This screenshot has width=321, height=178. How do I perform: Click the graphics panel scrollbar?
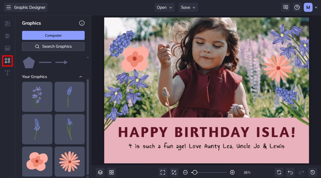click(88, 127)
